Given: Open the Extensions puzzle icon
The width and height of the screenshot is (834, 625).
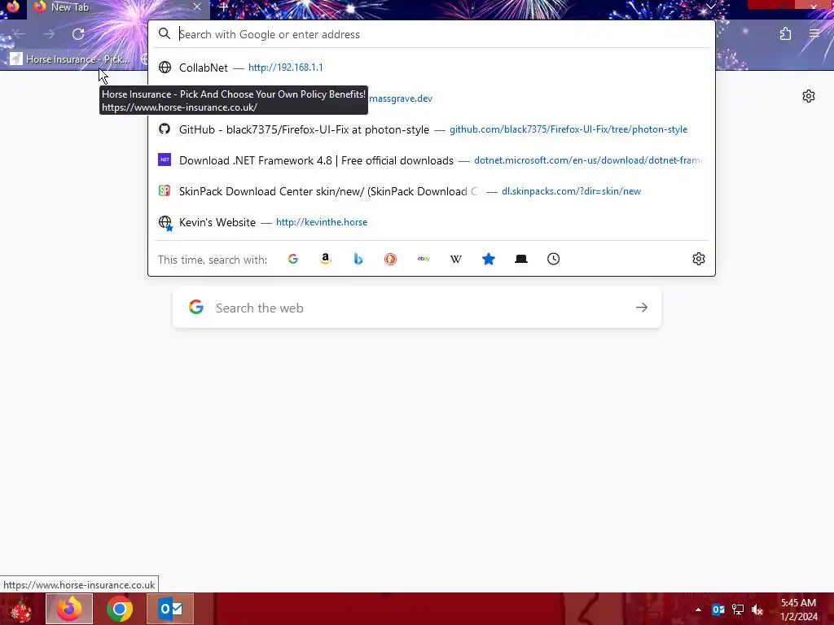Looking at the screenshot, I should (786, 34).
